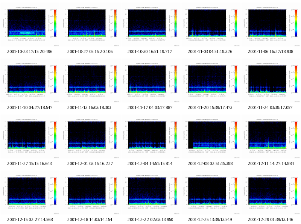Click the caption text 2001-12-11 14:27:14.984
Viewport: 301px width, 224px height.
click(271, 163)
